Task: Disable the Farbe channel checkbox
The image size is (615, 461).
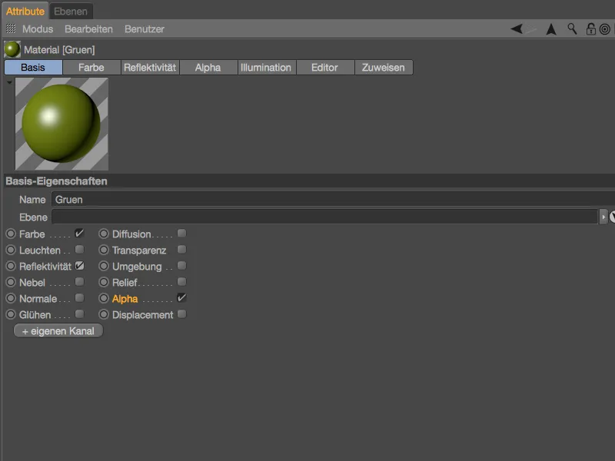Action: (79, 234)
